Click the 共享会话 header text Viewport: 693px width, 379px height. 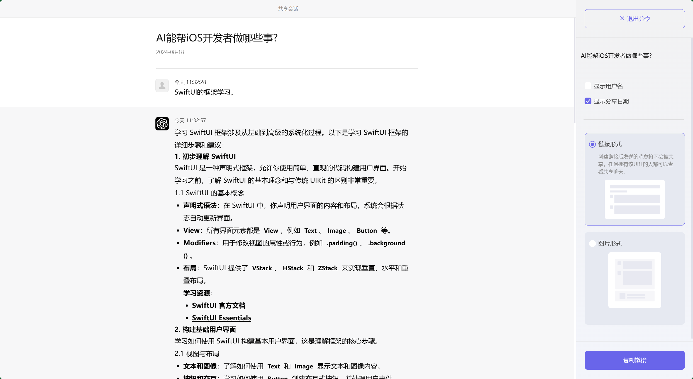tap(288, 9)
